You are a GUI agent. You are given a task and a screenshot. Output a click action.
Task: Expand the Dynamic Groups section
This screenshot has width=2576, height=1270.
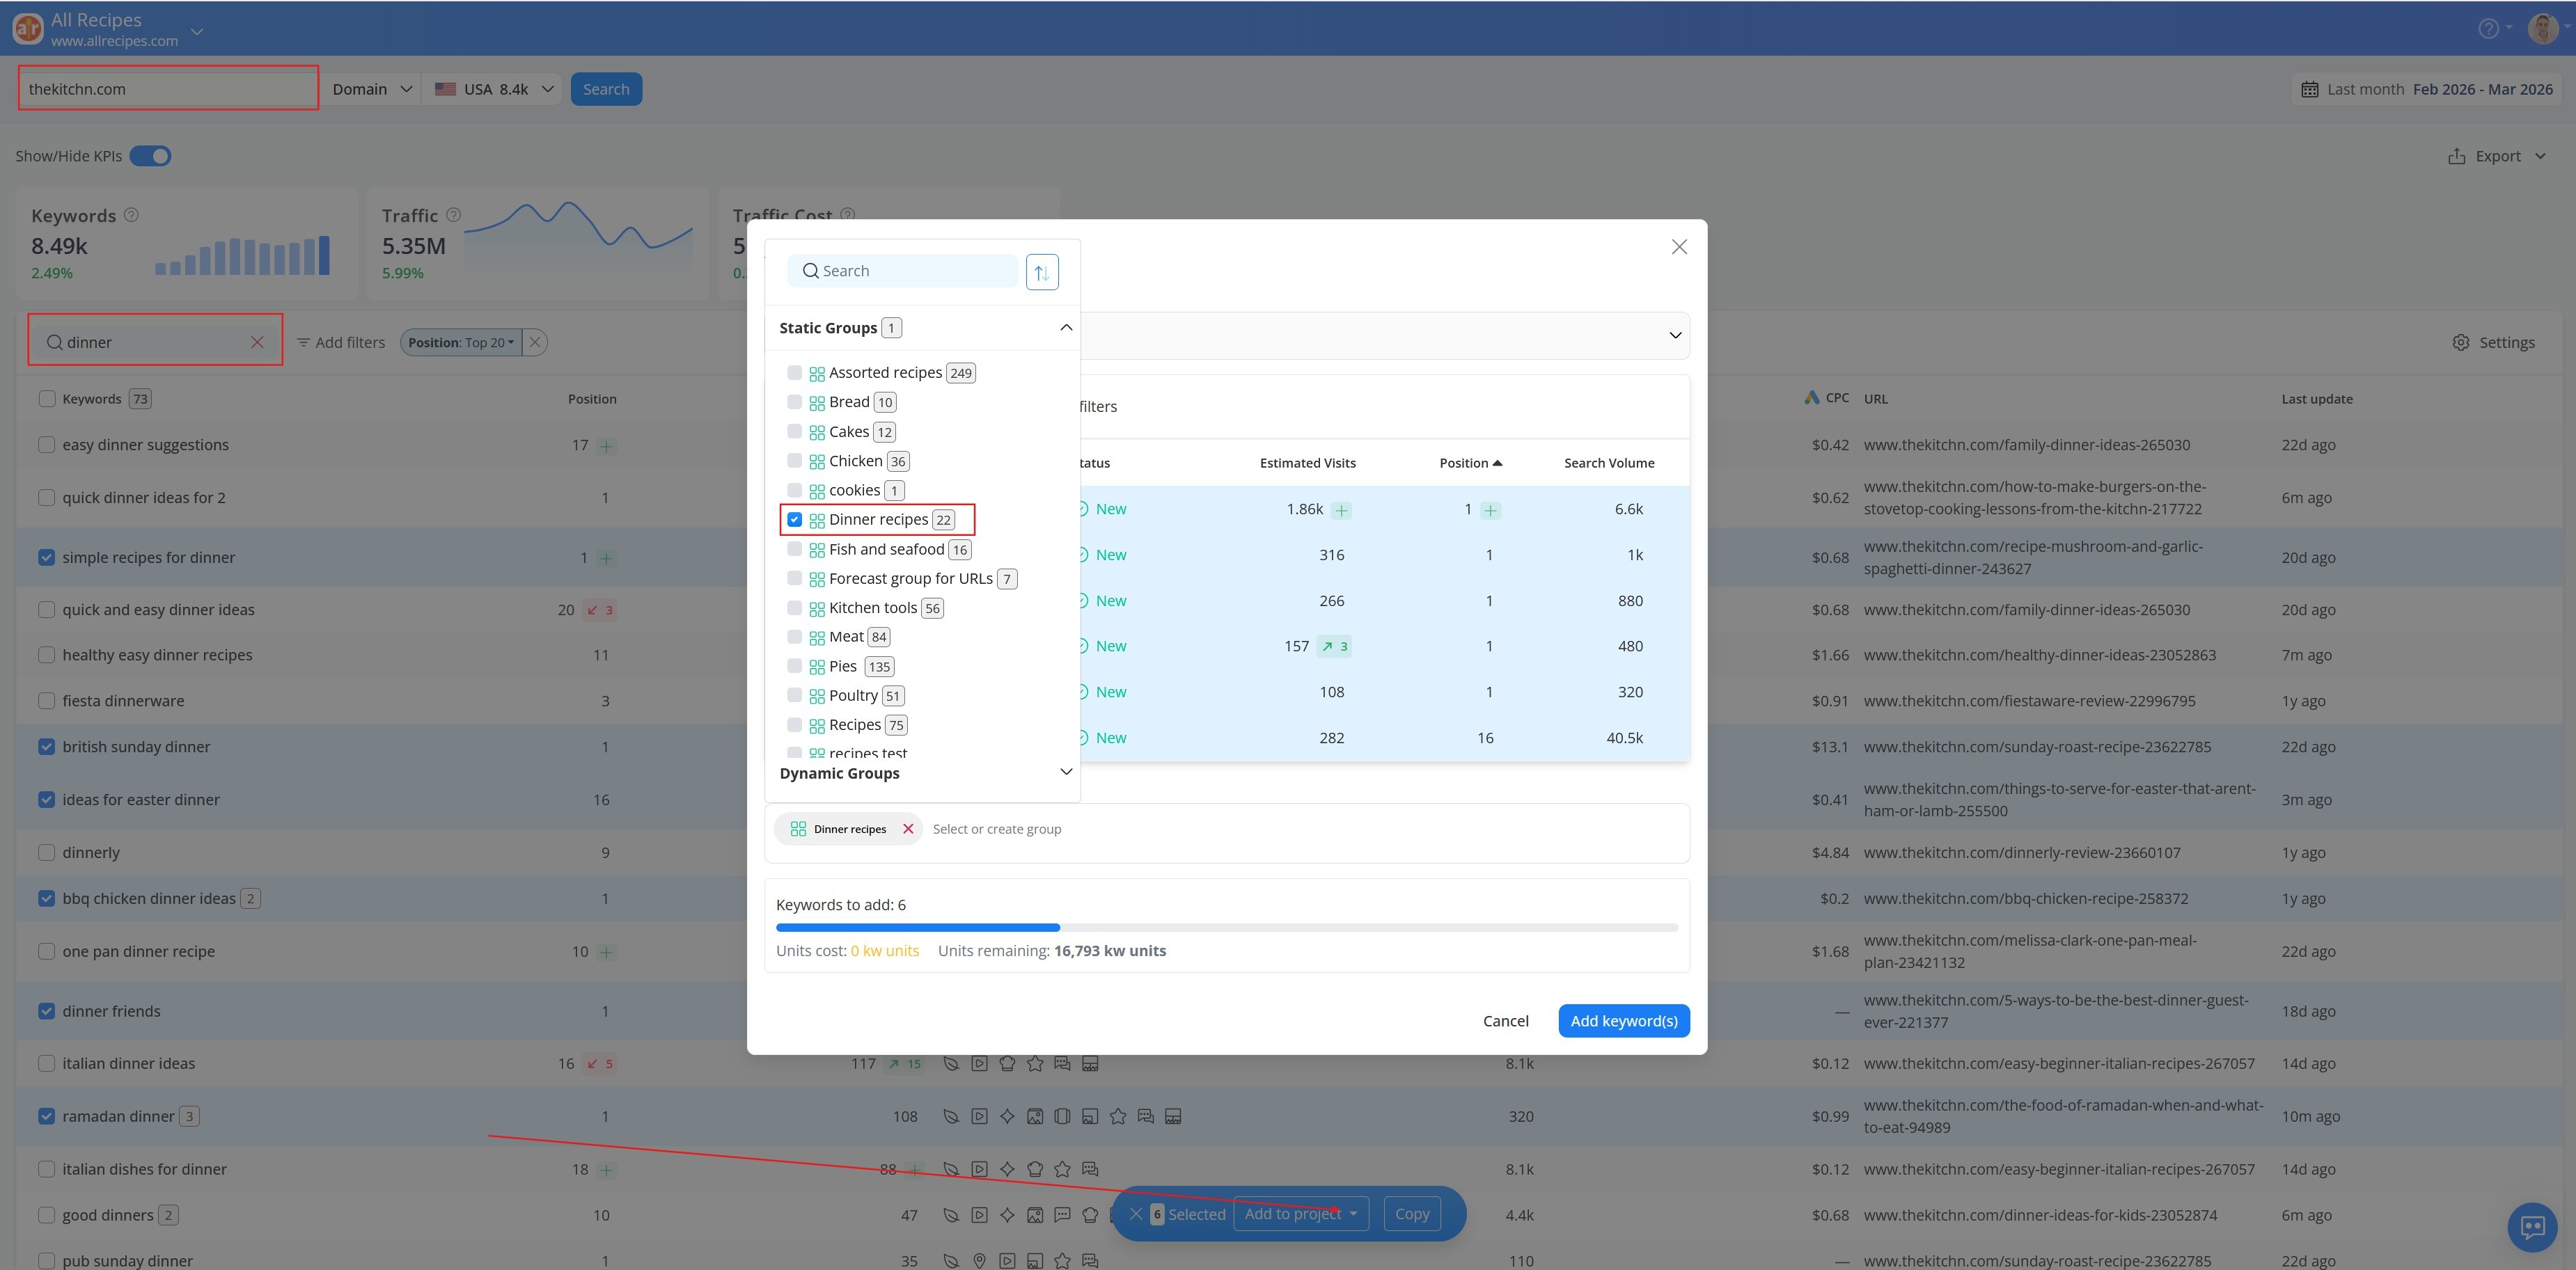(1066, 772)
